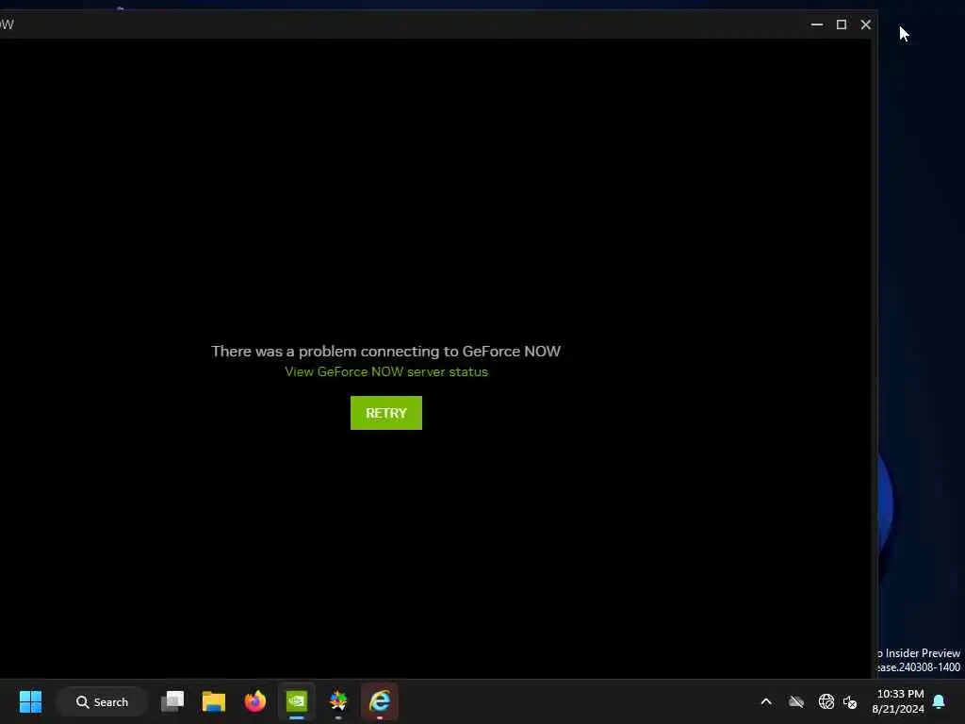Open Firefox from the taskbar
Viewport: 965px width, 724px height.
(254, 701)
